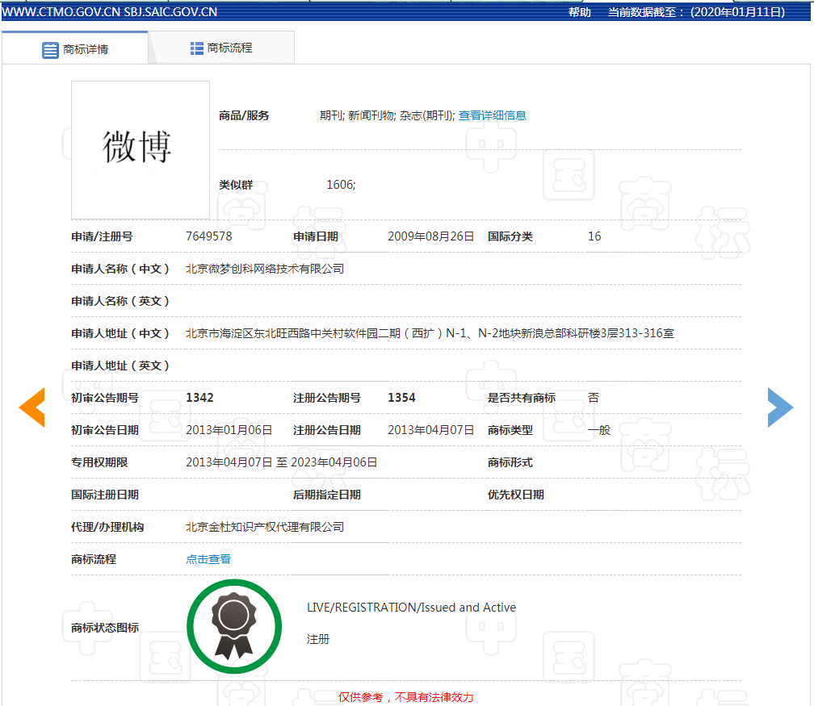Click the red disclaimer 仅供参考，不具有法律效力
This screenshot has height=706, width=814.
[406, 697]
